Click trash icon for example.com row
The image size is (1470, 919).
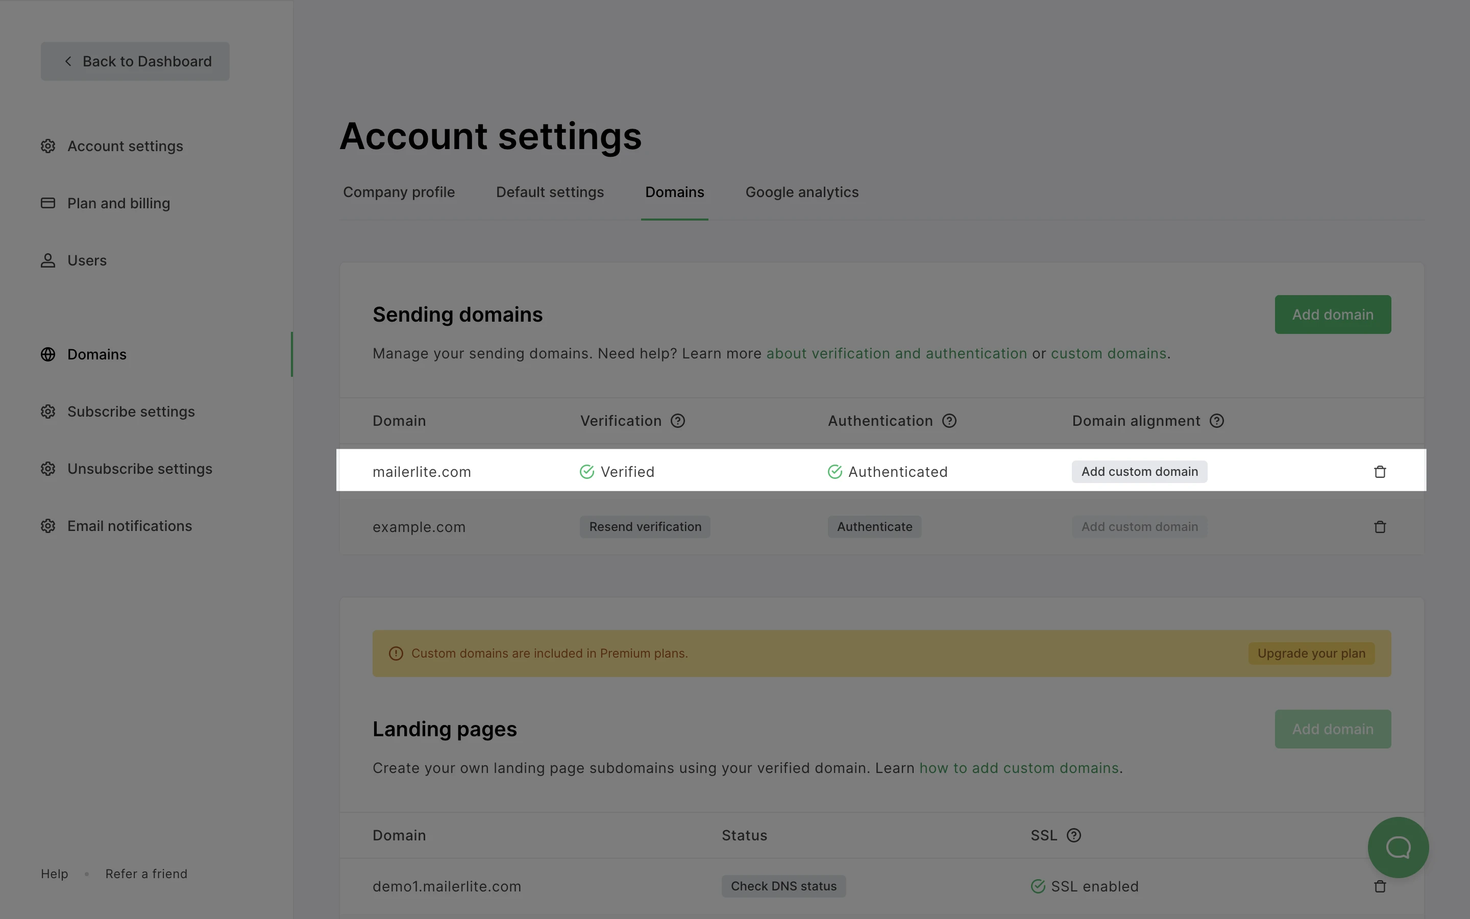[1380, 527]
